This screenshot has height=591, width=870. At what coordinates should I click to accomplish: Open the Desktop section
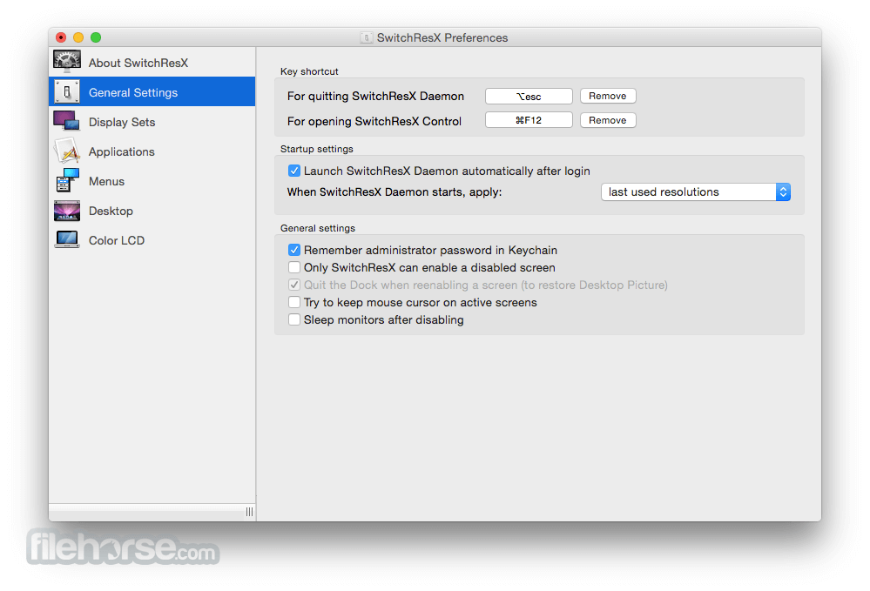click(111, 211)
